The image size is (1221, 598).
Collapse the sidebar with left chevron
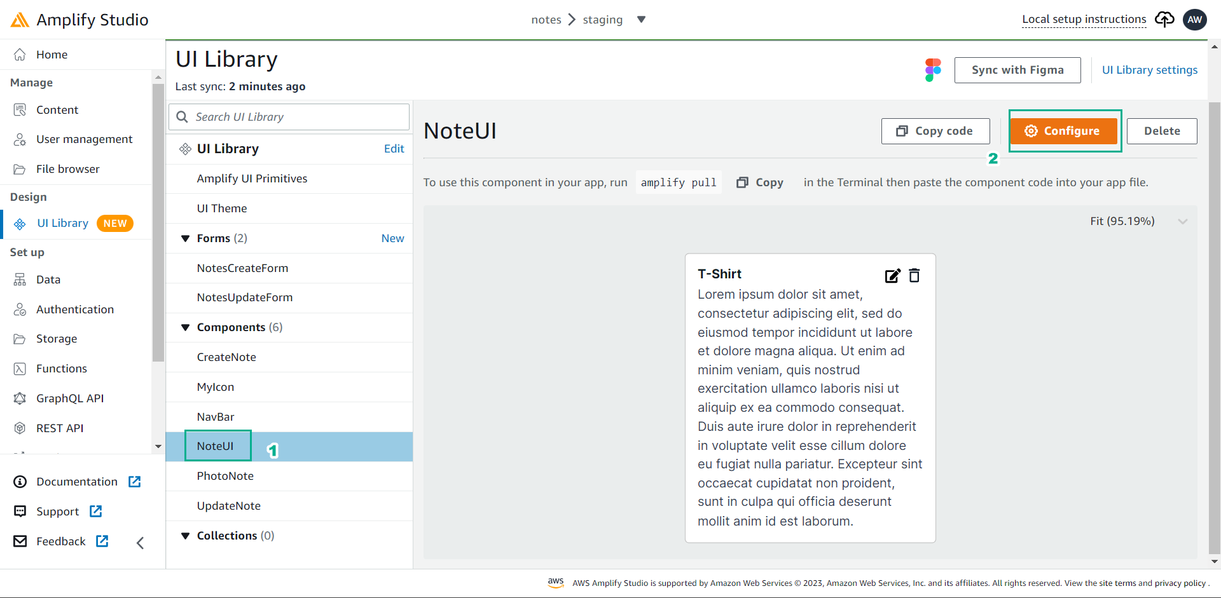(x=141, y=543)
